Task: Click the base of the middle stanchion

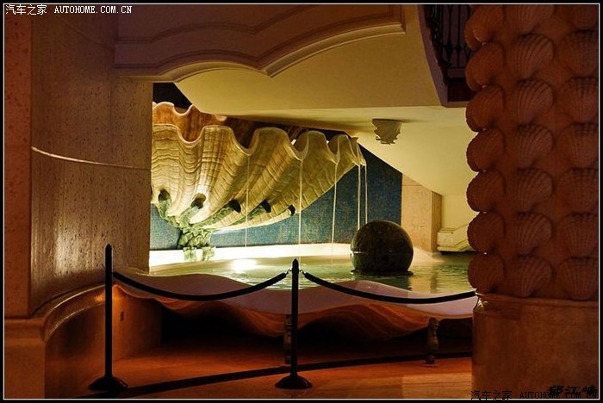Action: pyautogui.click(x=294, y=381)
